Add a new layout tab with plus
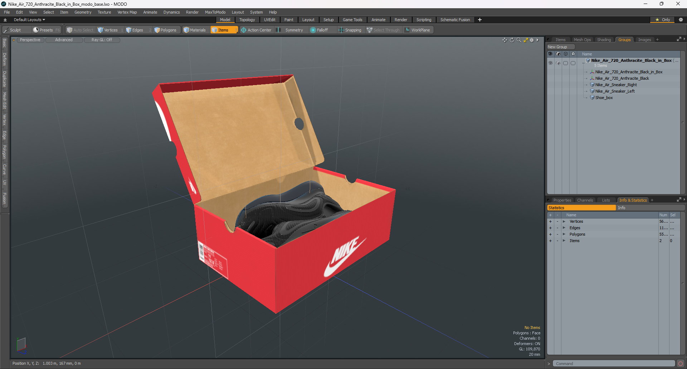The height and width of the screenshot is (369, 687). pyautogui.click(x=480, y=20)
